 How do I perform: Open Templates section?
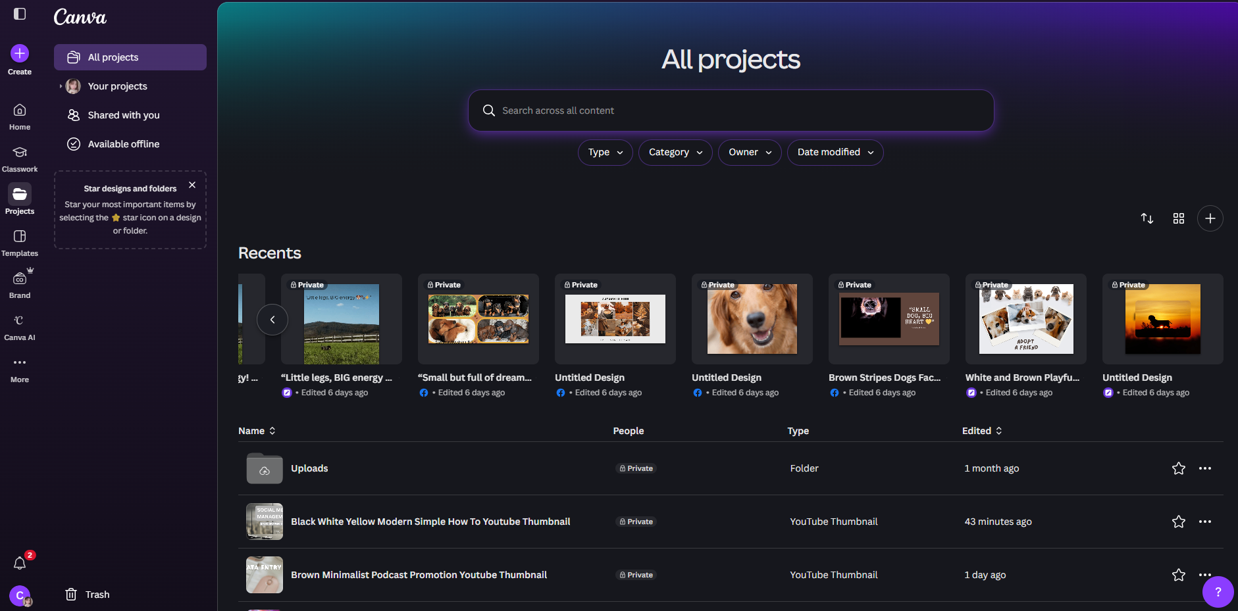pos(20,243)
